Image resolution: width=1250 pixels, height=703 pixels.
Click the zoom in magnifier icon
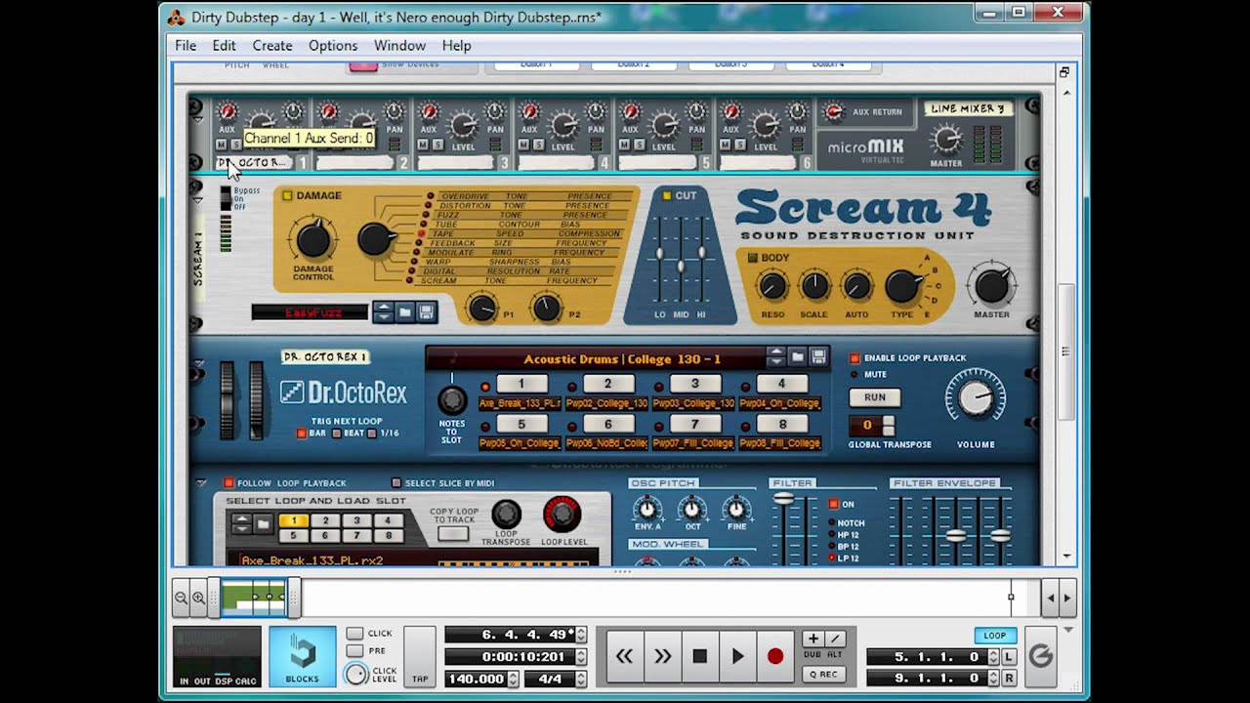click(x=198, y=598)
